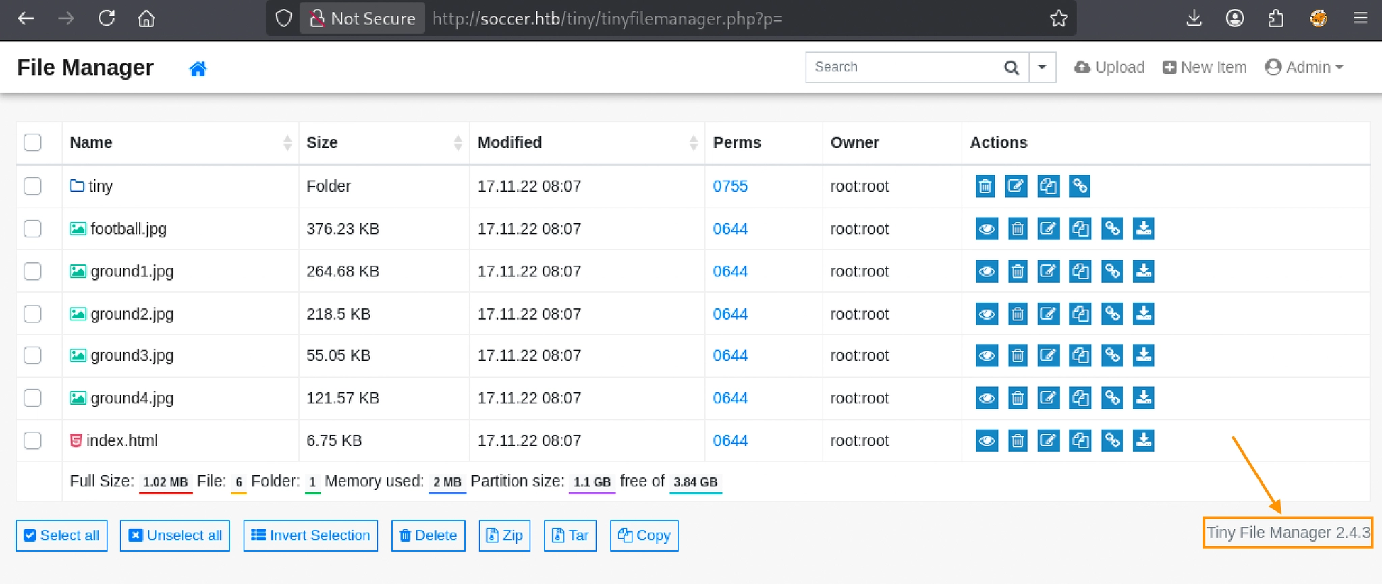Focus the Search input field

pyautogui.click(x=904, y=67)
